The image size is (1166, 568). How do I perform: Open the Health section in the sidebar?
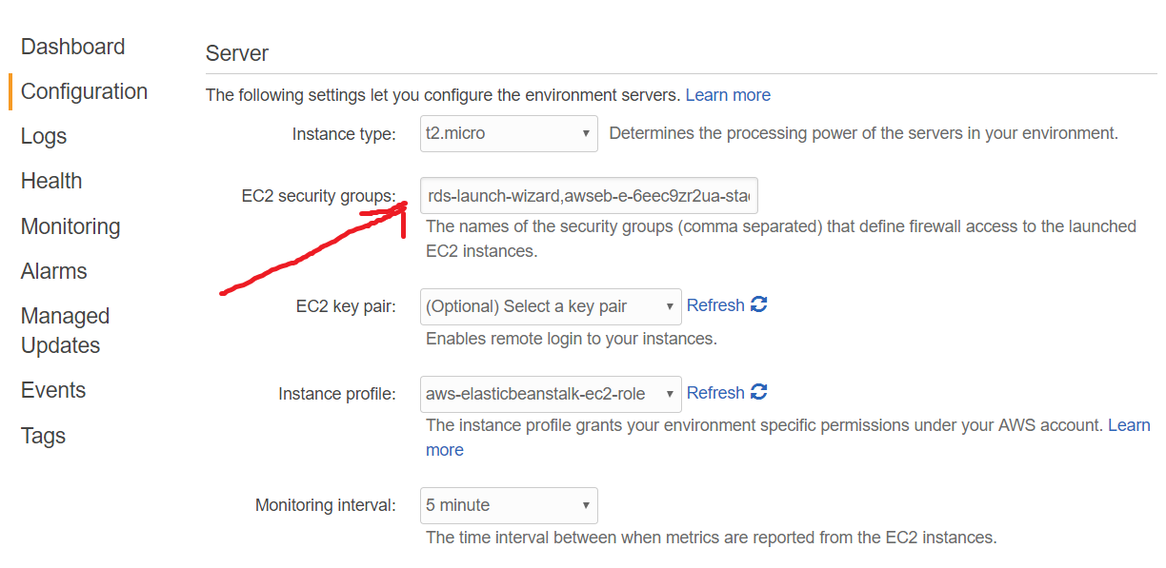51,181
